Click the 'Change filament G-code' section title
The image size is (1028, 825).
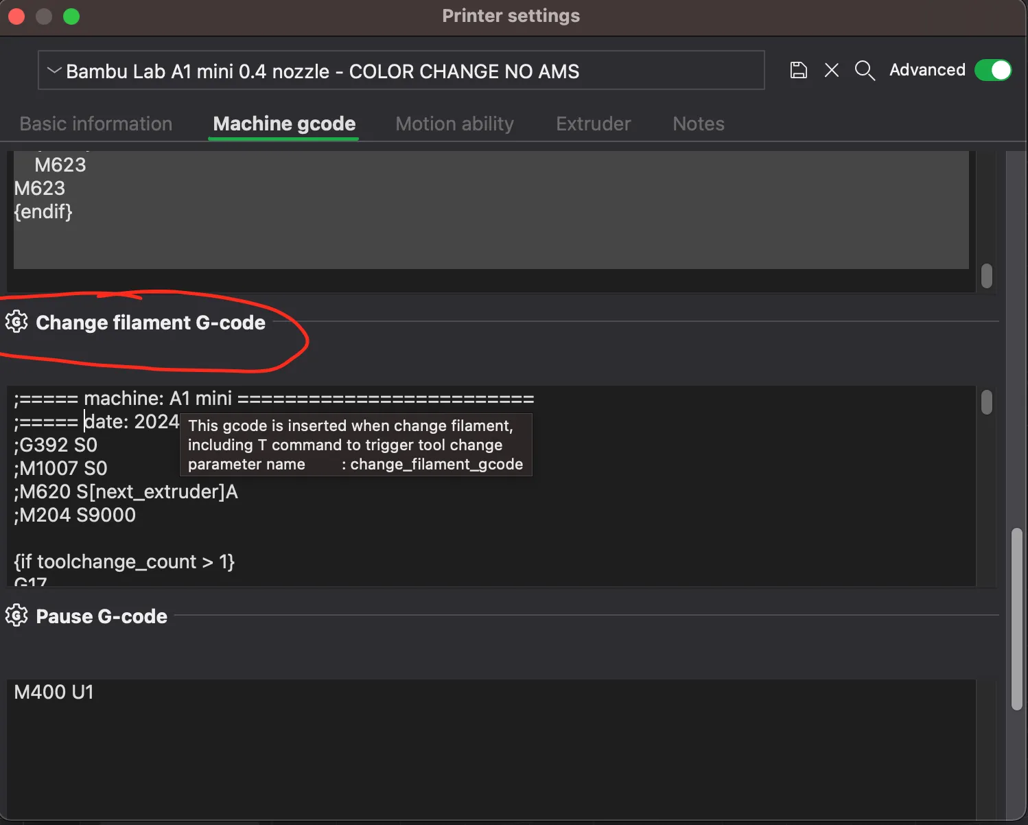[150, 323]
